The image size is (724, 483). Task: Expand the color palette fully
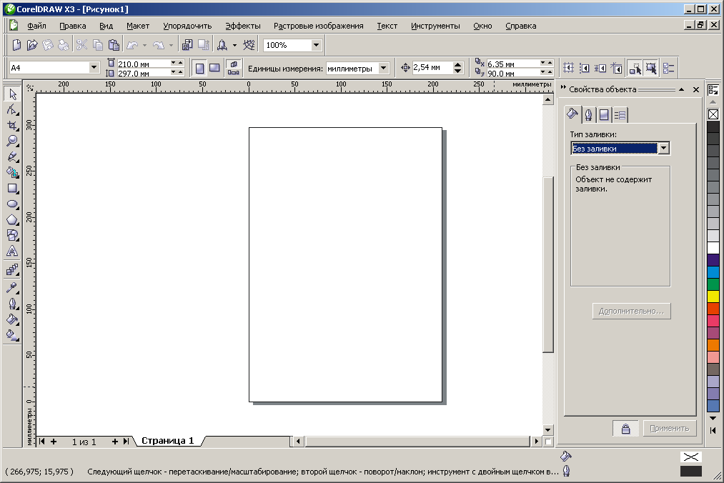coord(713,430)
